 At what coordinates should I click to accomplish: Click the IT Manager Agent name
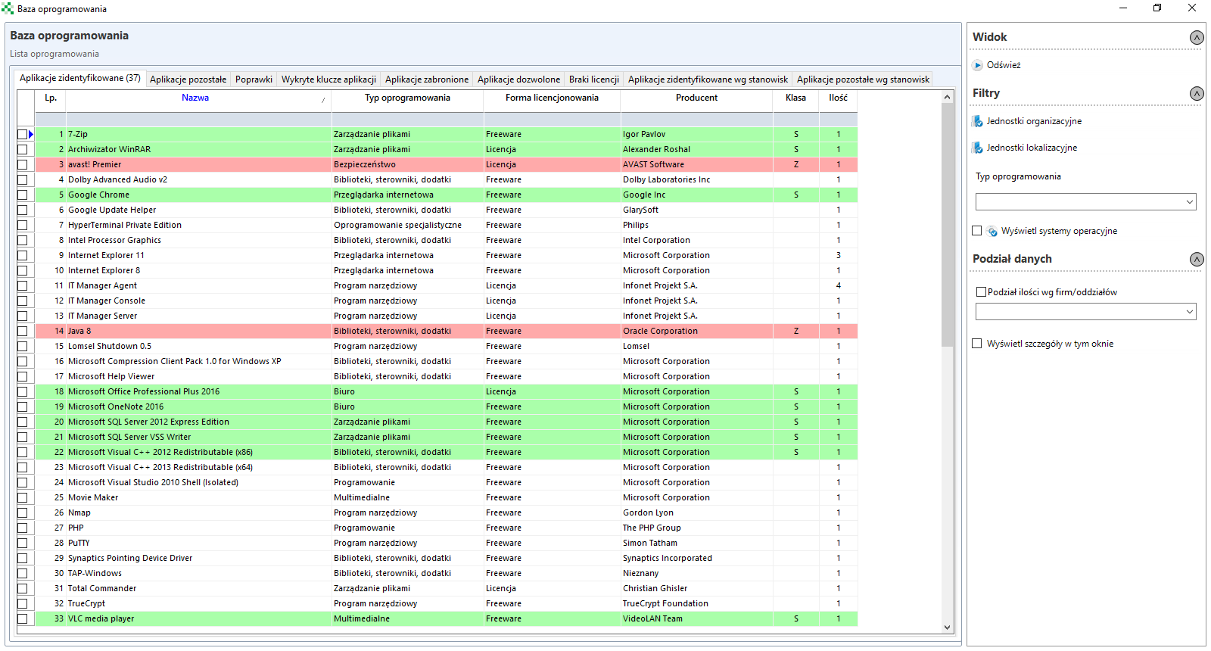(x=102, y=285)
